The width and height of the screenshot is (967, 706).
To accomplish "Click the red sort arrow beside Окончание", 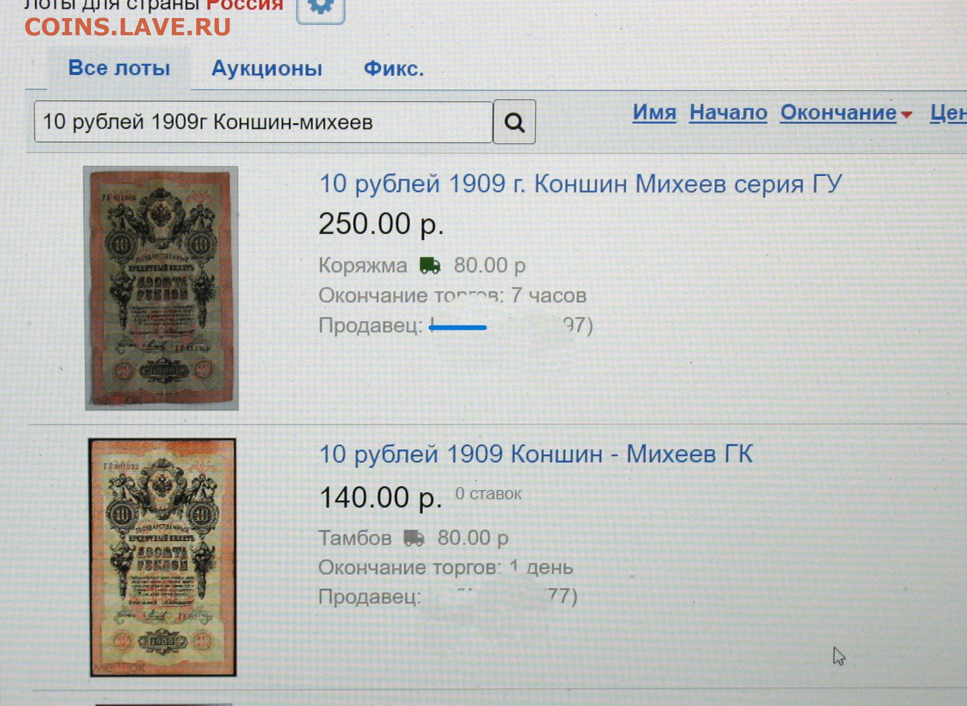I will tap(906, 115).
